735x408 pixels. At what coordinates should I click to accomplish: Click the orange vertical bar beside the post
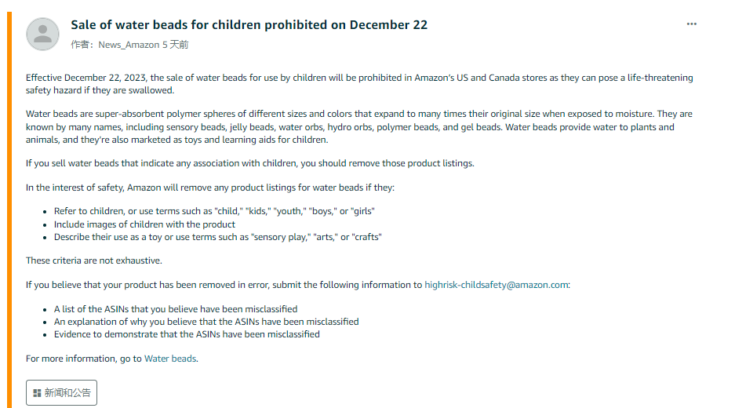(9, 210)
